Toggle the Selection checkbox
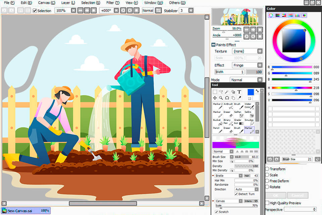 coord(35,11)
